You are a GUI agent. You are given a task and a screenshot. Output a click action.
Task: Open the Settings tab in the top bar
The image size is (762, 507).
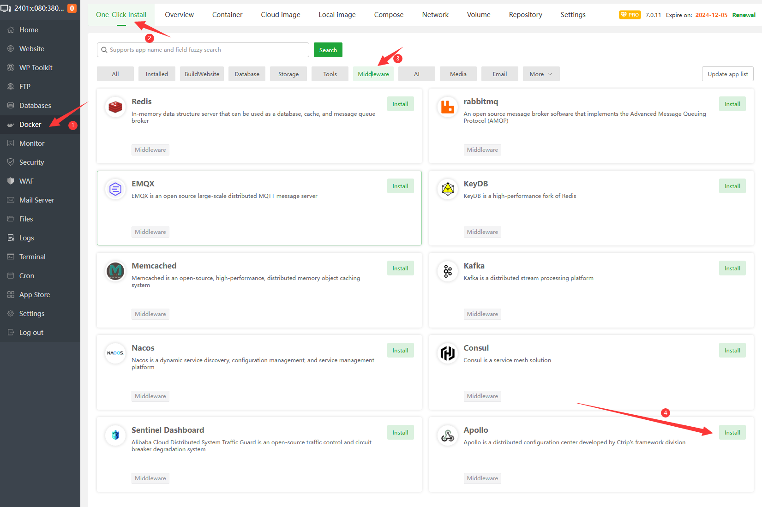[573, 15]
